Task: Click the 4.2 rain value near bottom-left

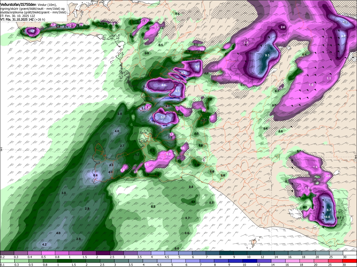Action: pos(44,244)
